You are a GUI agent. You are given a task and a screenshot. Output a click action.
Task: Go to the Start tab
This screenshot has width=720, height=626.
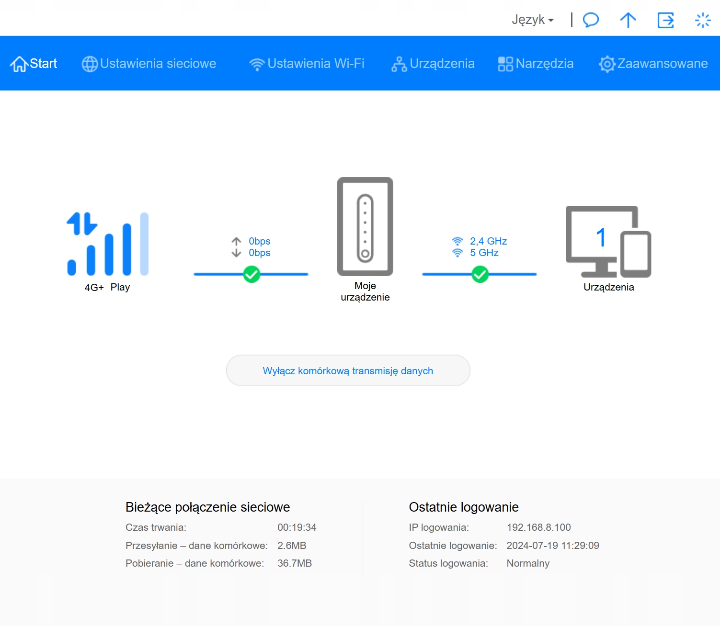pos(34,64)
